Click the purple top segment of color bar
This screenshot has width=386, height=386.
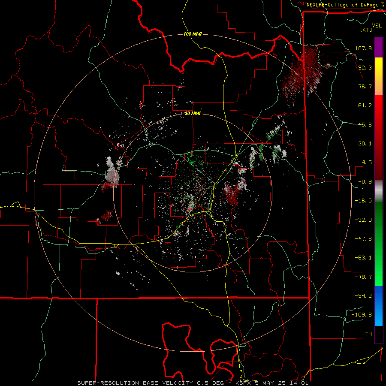point(379,48)
